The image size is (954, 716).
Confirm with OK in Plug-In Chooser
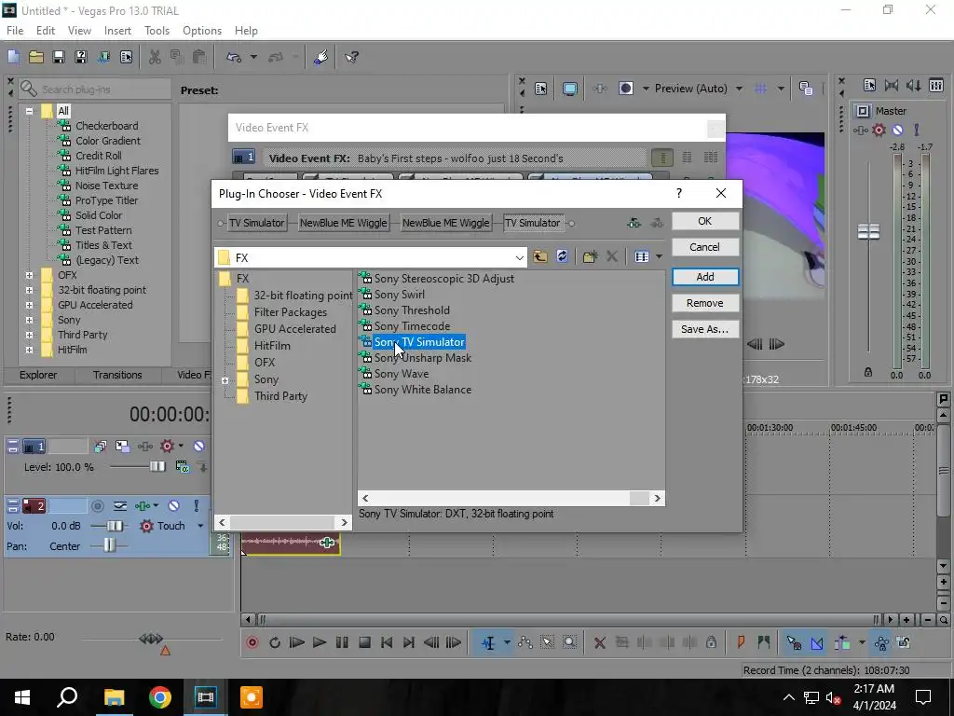click(x=705, y=221)
